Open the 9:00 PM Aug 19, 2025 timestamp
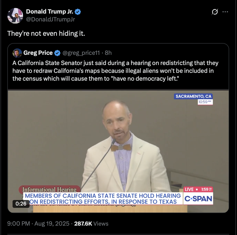The image size is (237, 235). pyautogui.click(x=38, y=224)
